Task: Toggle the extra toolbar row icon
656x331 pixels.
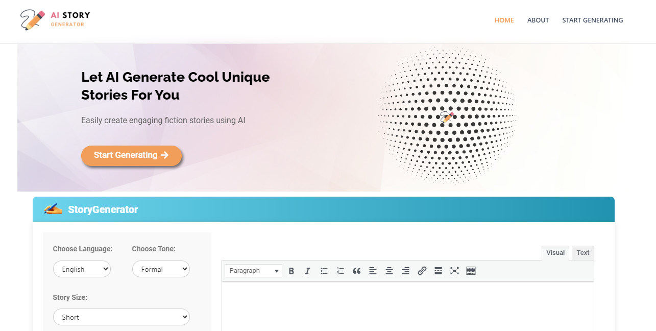Action: (x=471, y=271)
